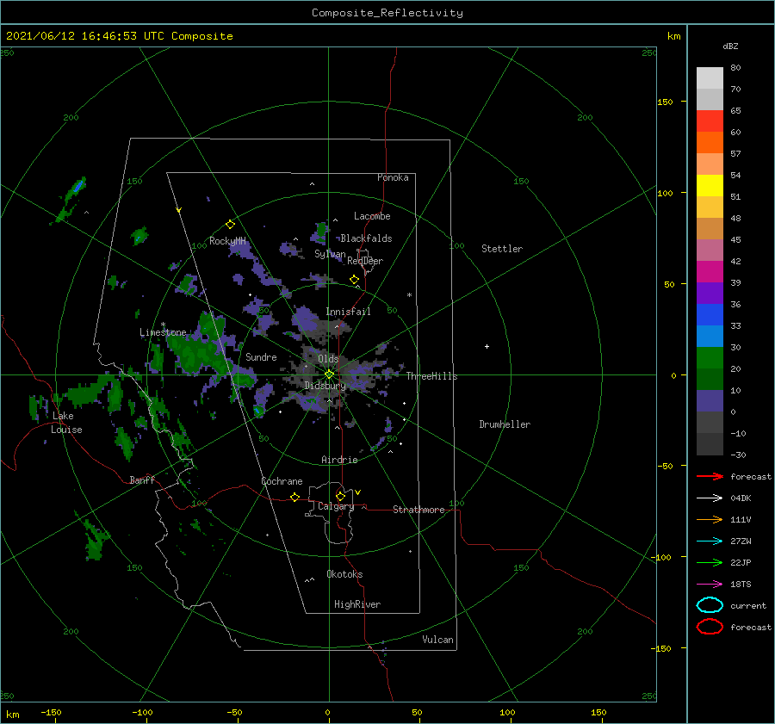Viewport: 775px width, 724px height.
Task: Click the Strathmore label
Action: [x=418, y=510]
